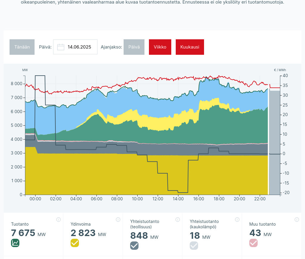Toggle the yellow Ydinvoima checkbox
This screenshot has height=259, width=305.
(x=75, y=243)
